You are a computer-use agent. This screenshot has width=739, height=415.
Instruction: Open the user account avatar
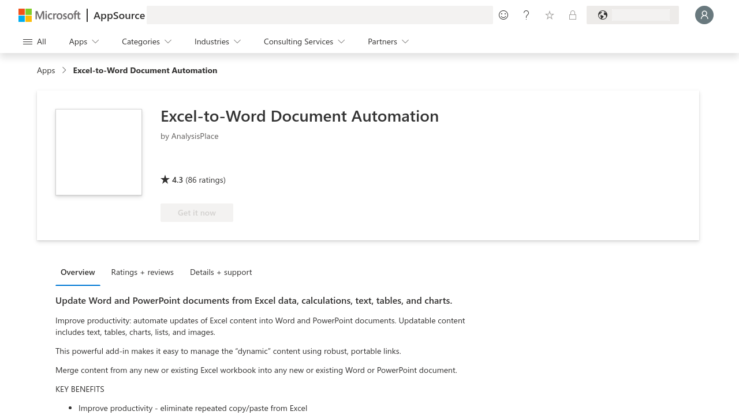coord(704,15)
